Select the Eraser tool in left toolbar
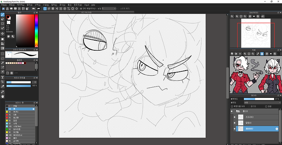Image resolution: width=282 pixels, height=145 pixels. (x=2, y=19)
